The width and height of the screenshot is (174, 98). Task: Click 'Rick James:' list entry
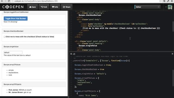point(20,90)
